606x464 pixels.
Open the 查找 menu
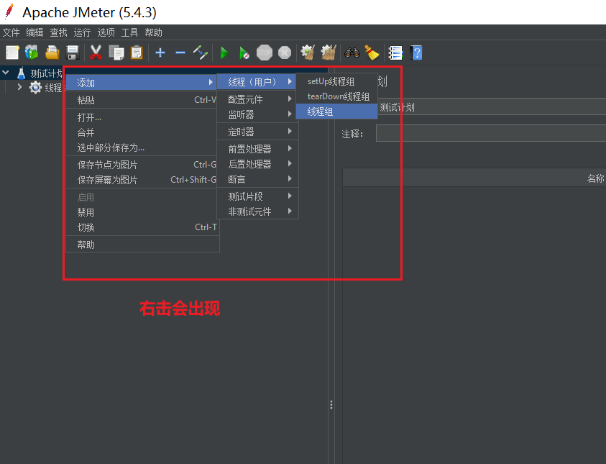pyautogui.click(x=59, y=32)
